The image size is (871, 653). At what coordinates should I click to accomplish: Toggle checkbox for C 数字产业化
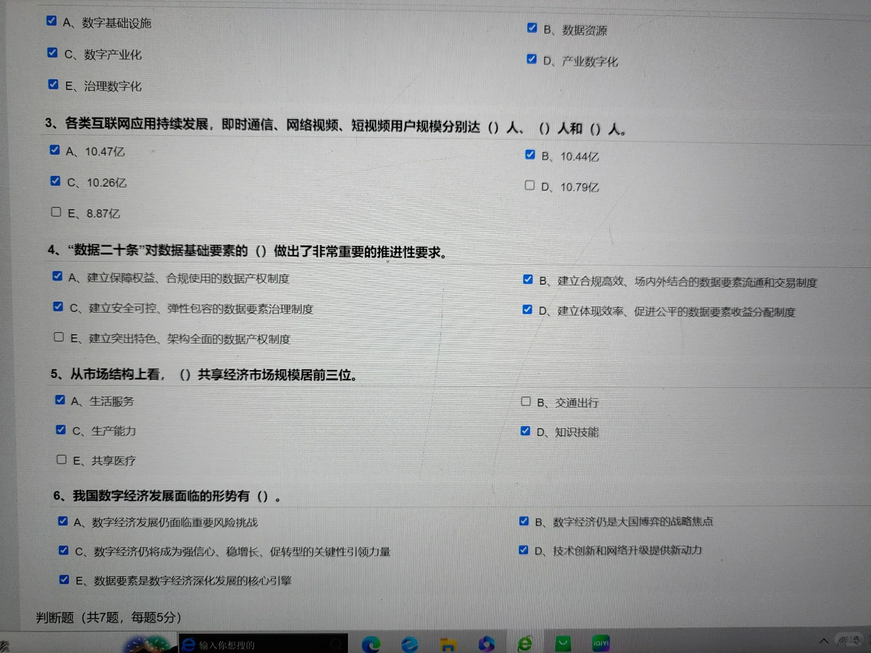(53, 53)
